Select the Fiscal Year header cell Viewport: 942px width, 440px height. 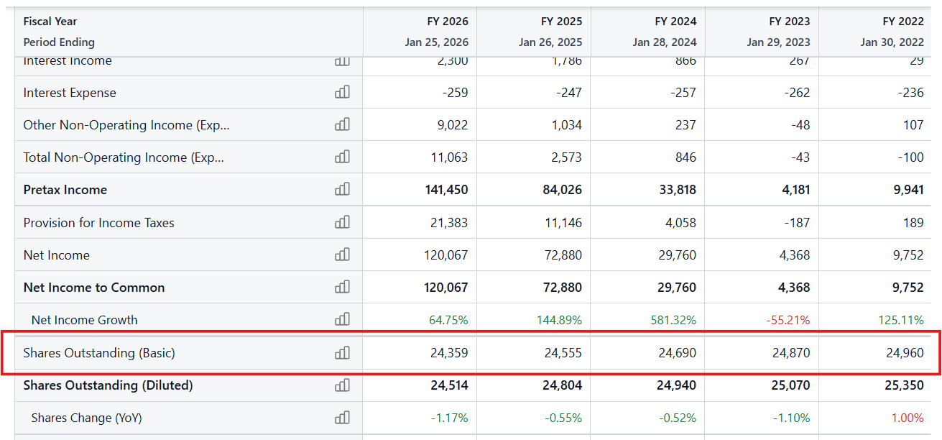[50, 21]
